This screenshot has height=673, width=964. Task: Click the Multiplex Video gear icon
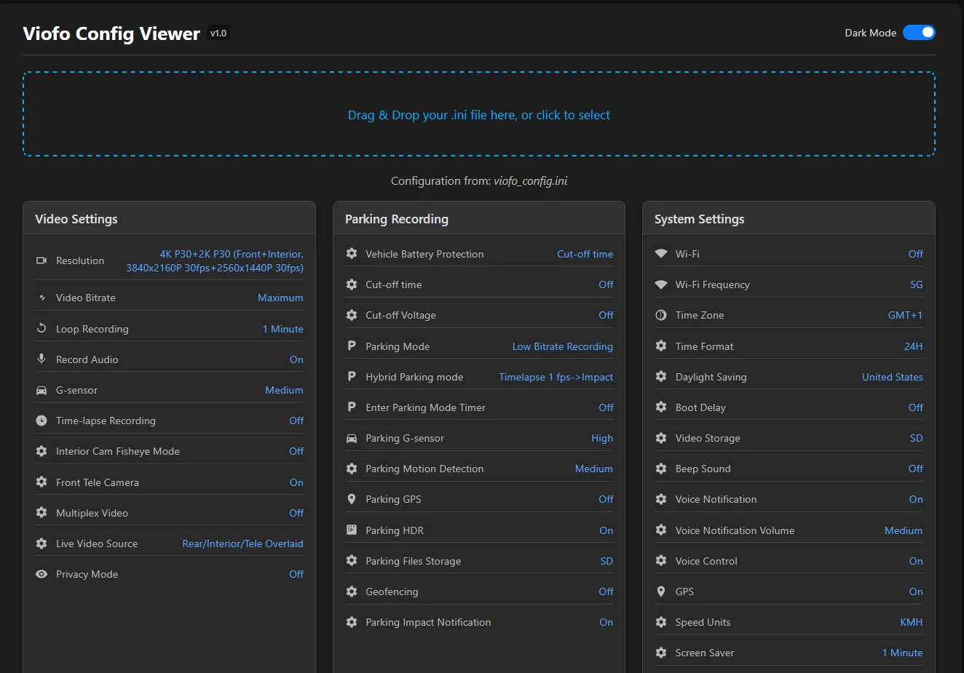[x=42, y=512]
